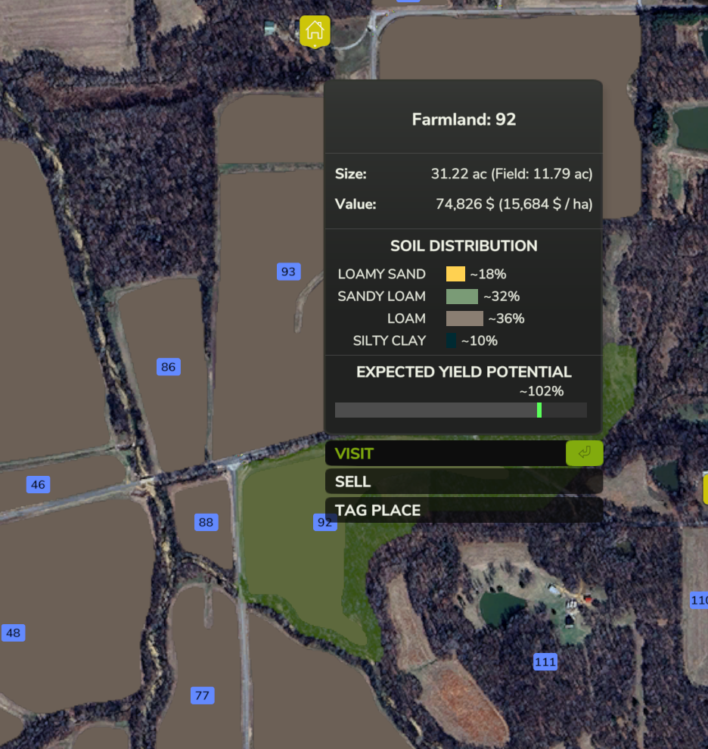The width and height of the screenshot is (708, 749).
Task: Click the yellow Loamy Sand color swatch
Action: tap(455, 274)
